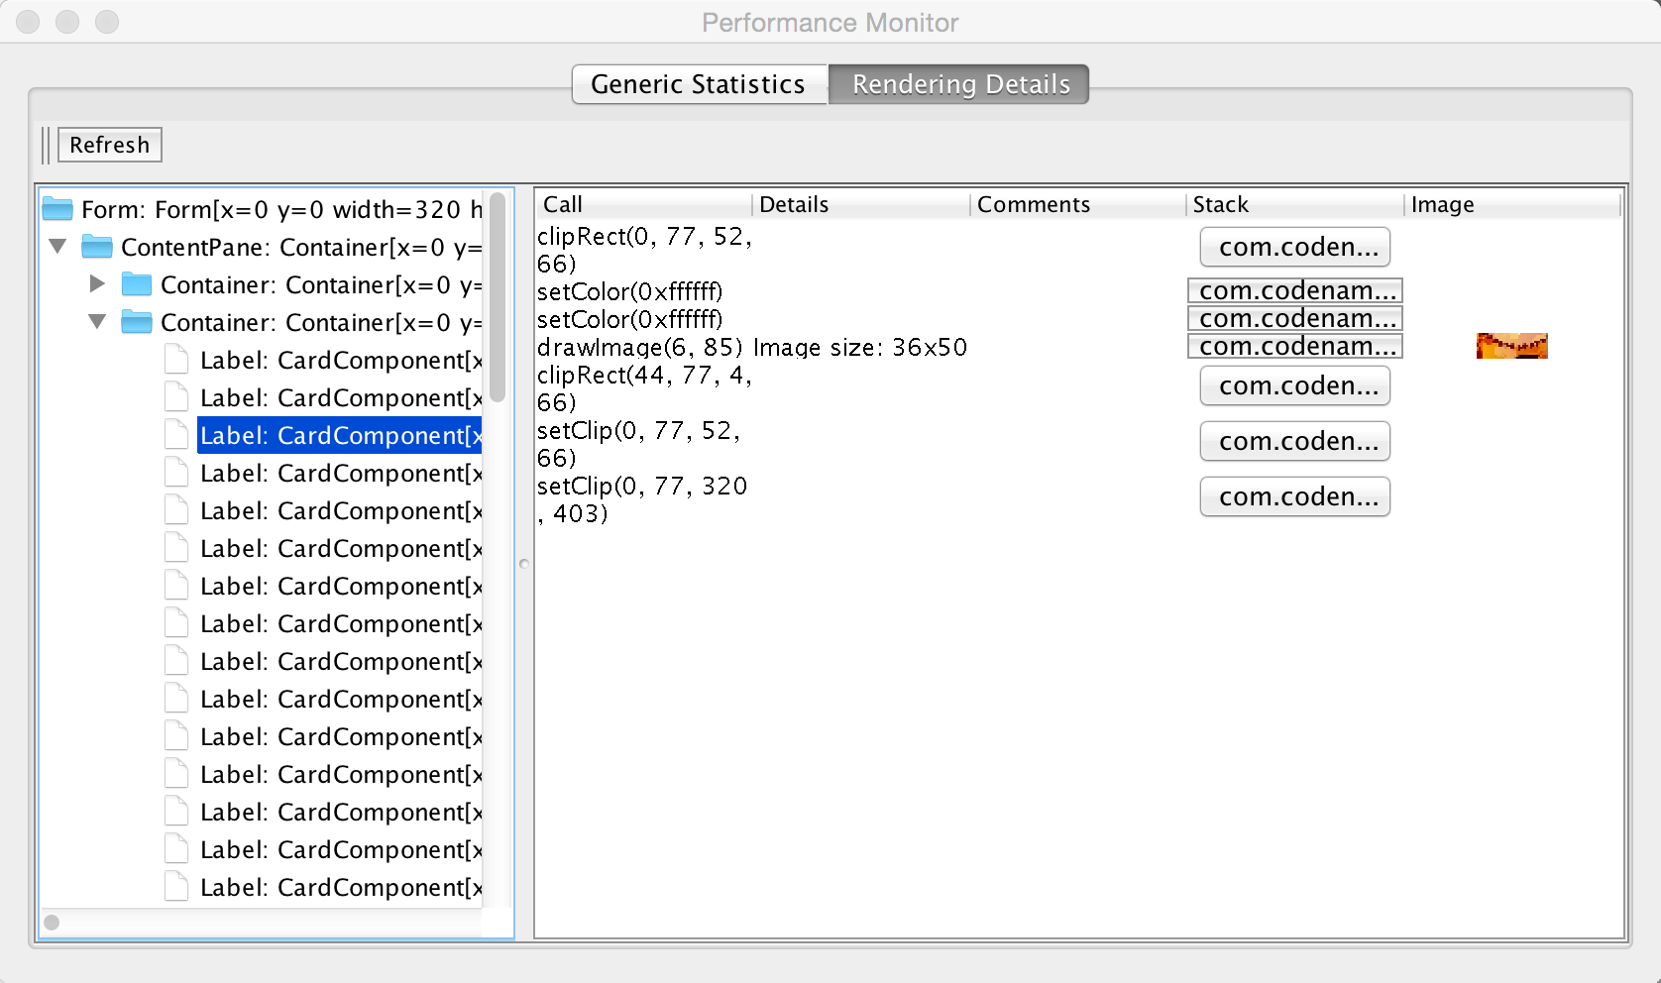Viewport: 1661px width, 983px height.
Task: Select the Rendering Details tab
Action: 958,84
